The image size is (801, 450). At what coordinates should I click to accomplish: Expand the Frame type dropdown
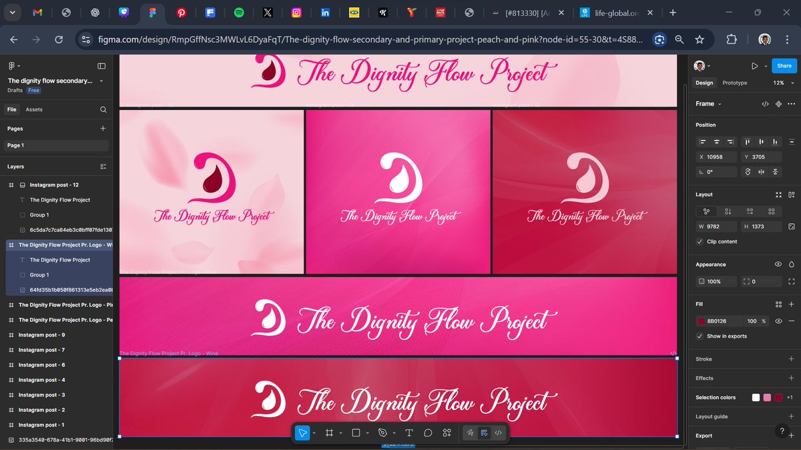[x=719, y=104]
